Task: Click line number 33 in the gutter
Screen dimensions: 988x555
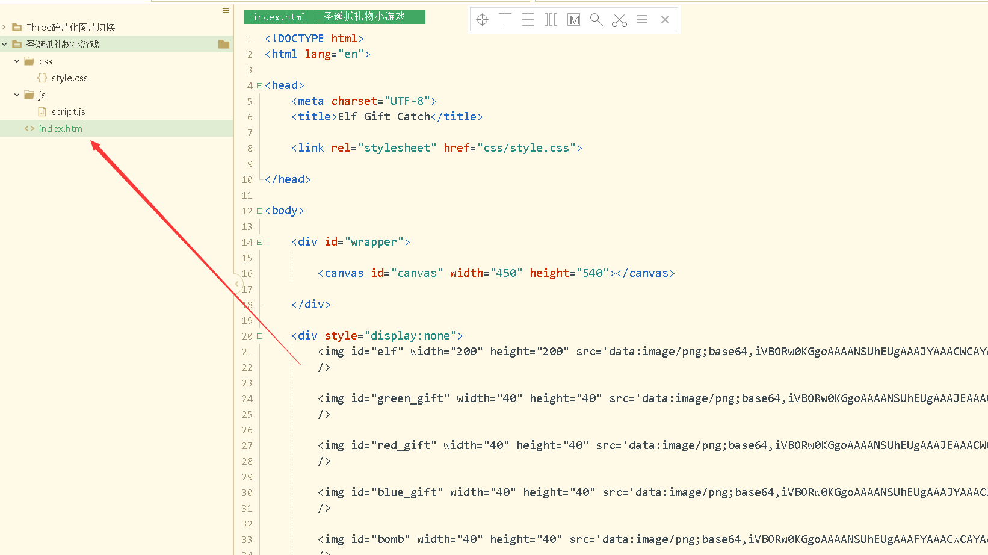Action: pos(247,539)
